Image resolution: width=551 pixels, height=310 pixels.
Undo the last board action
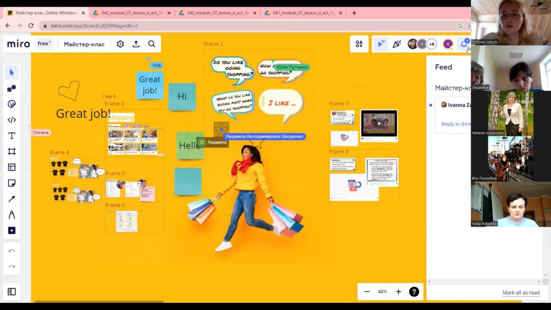[x=12, y=251]
